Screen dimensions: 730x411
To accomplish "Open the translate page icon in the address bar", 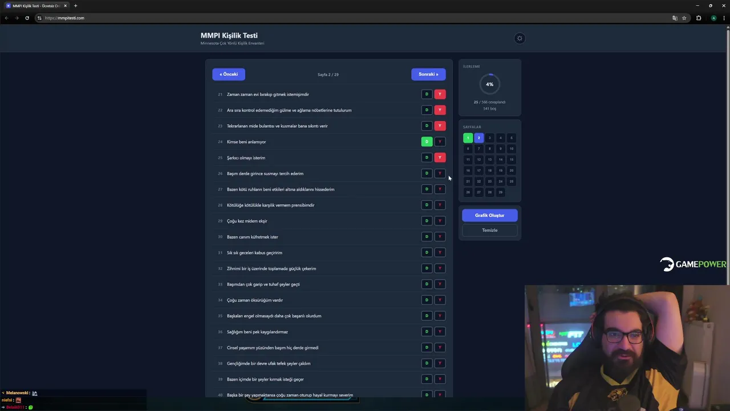I will pyautogui.click(x=675, y=18).
